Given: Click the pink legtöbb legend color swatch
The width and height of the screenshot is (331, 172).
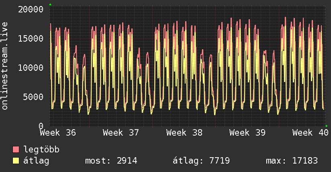Looking at the screenshot, I should 16,149.
